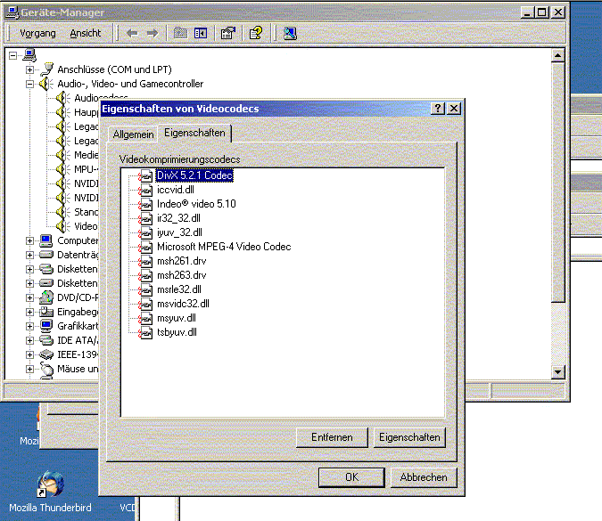
Task: Select the Eigenschaften tab
Action: [x=194, y=133]
